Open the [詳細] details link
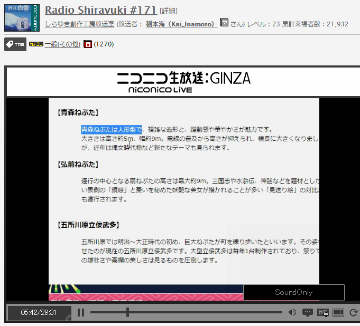360x326 pixels. click(x=169, y=11)
